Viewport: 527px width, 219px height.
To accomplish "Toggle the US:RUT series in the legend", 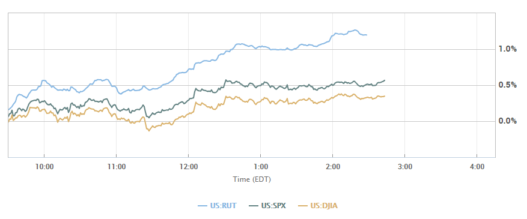I will [x=217, y=206].
